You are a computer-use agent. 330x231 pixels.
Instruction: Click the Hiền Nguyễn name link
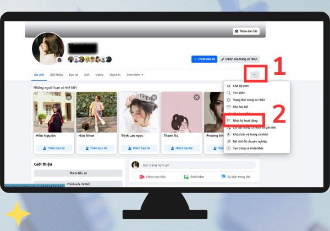pyautogui.click(x=46, y=136)
